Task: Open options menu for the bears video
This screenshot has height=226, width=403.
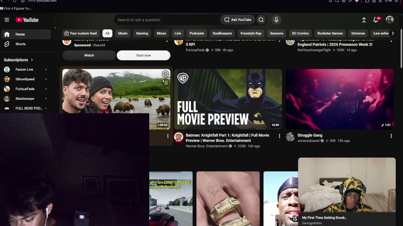Action: [x=167, y=136]
